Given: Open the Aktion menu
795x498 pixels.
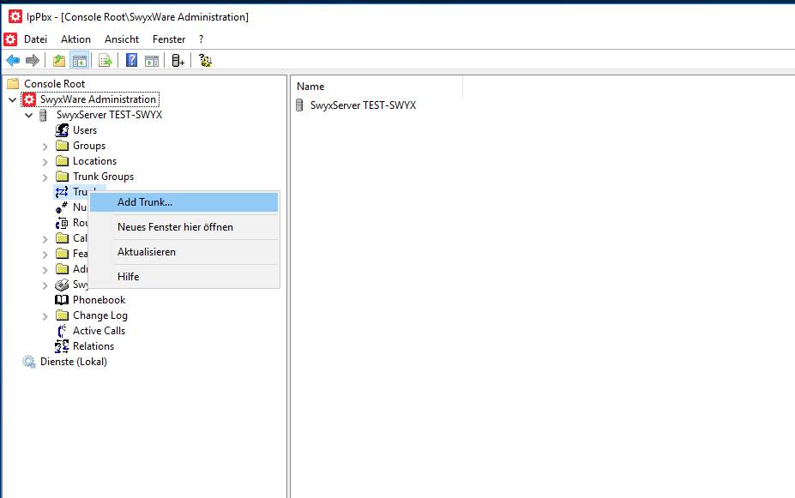Looking at the screenshot, I should coord(75,39).
